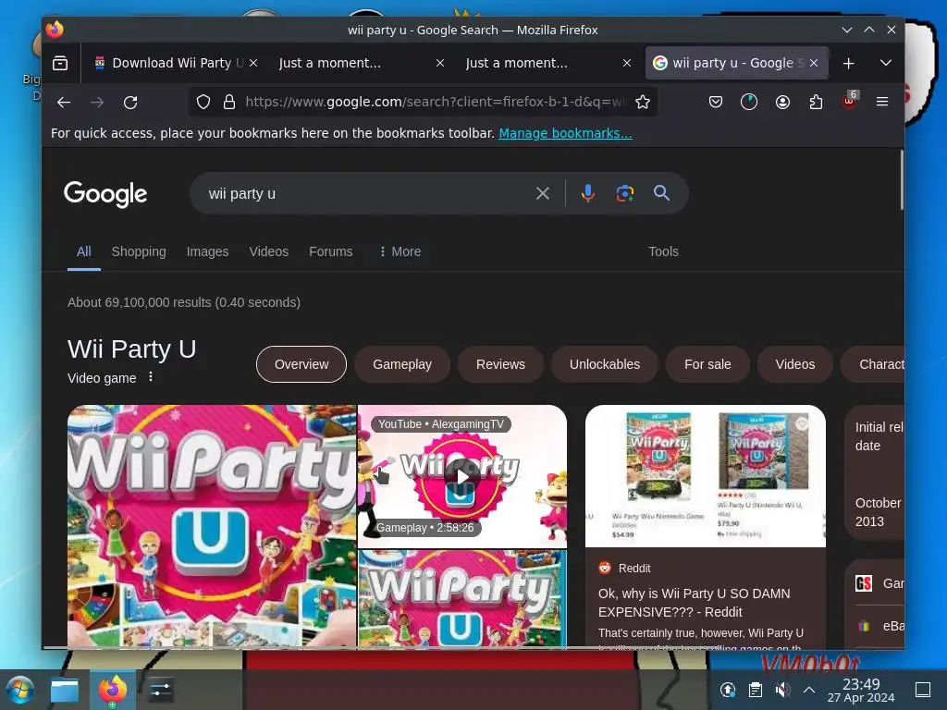Screen dimensions: 947x710
Task: Select the Overview chip
Action: tap(301, 364)
